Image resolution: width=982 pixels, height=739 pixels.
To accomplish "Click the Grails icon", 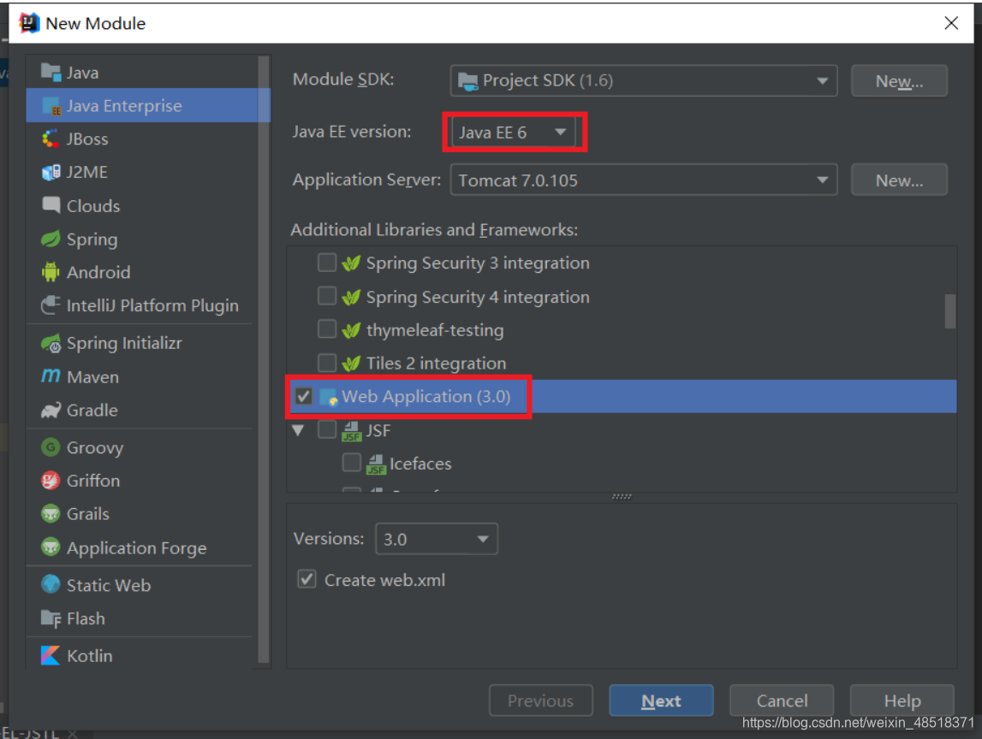I will (51, 514).
